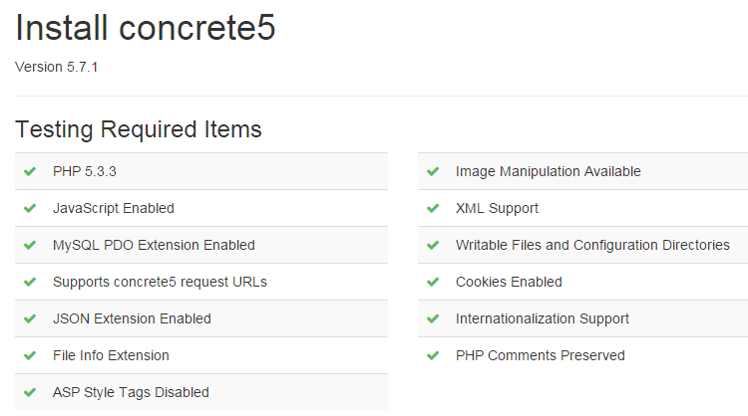This screenshot has height=416, width=748.
Task: Click checkmark beside Internationalization Support
Action: pos(433,318)
